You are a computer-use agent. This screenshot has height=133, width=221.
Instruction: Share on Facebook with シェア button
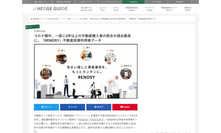point(72,107)
